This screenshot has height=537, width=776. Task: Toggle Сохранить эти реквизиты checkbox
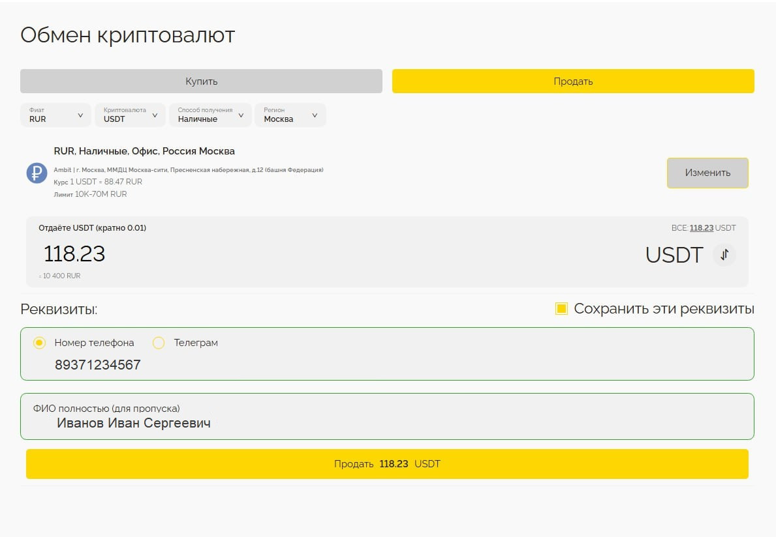click(x=561, y=308)
